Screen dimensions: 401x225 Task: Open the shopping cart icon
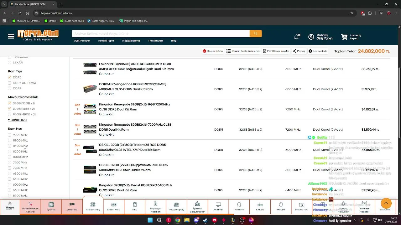pyautogui.click(x=344, y=37)
